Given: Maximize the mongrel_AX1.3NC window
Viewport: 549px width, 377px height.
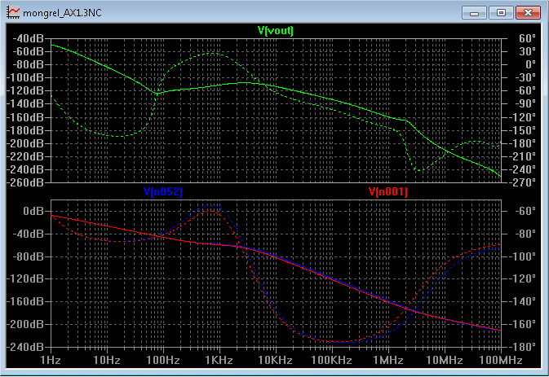Looking at the screenshot, I should click(501, 13).
